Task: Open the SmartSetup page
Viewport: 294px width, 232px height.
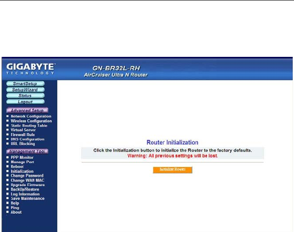Action: pyautogui.click(x=25, y=83)
